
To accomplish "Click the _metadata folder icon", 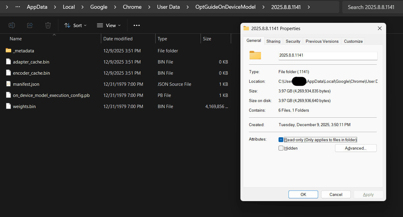I will (8, 51).
